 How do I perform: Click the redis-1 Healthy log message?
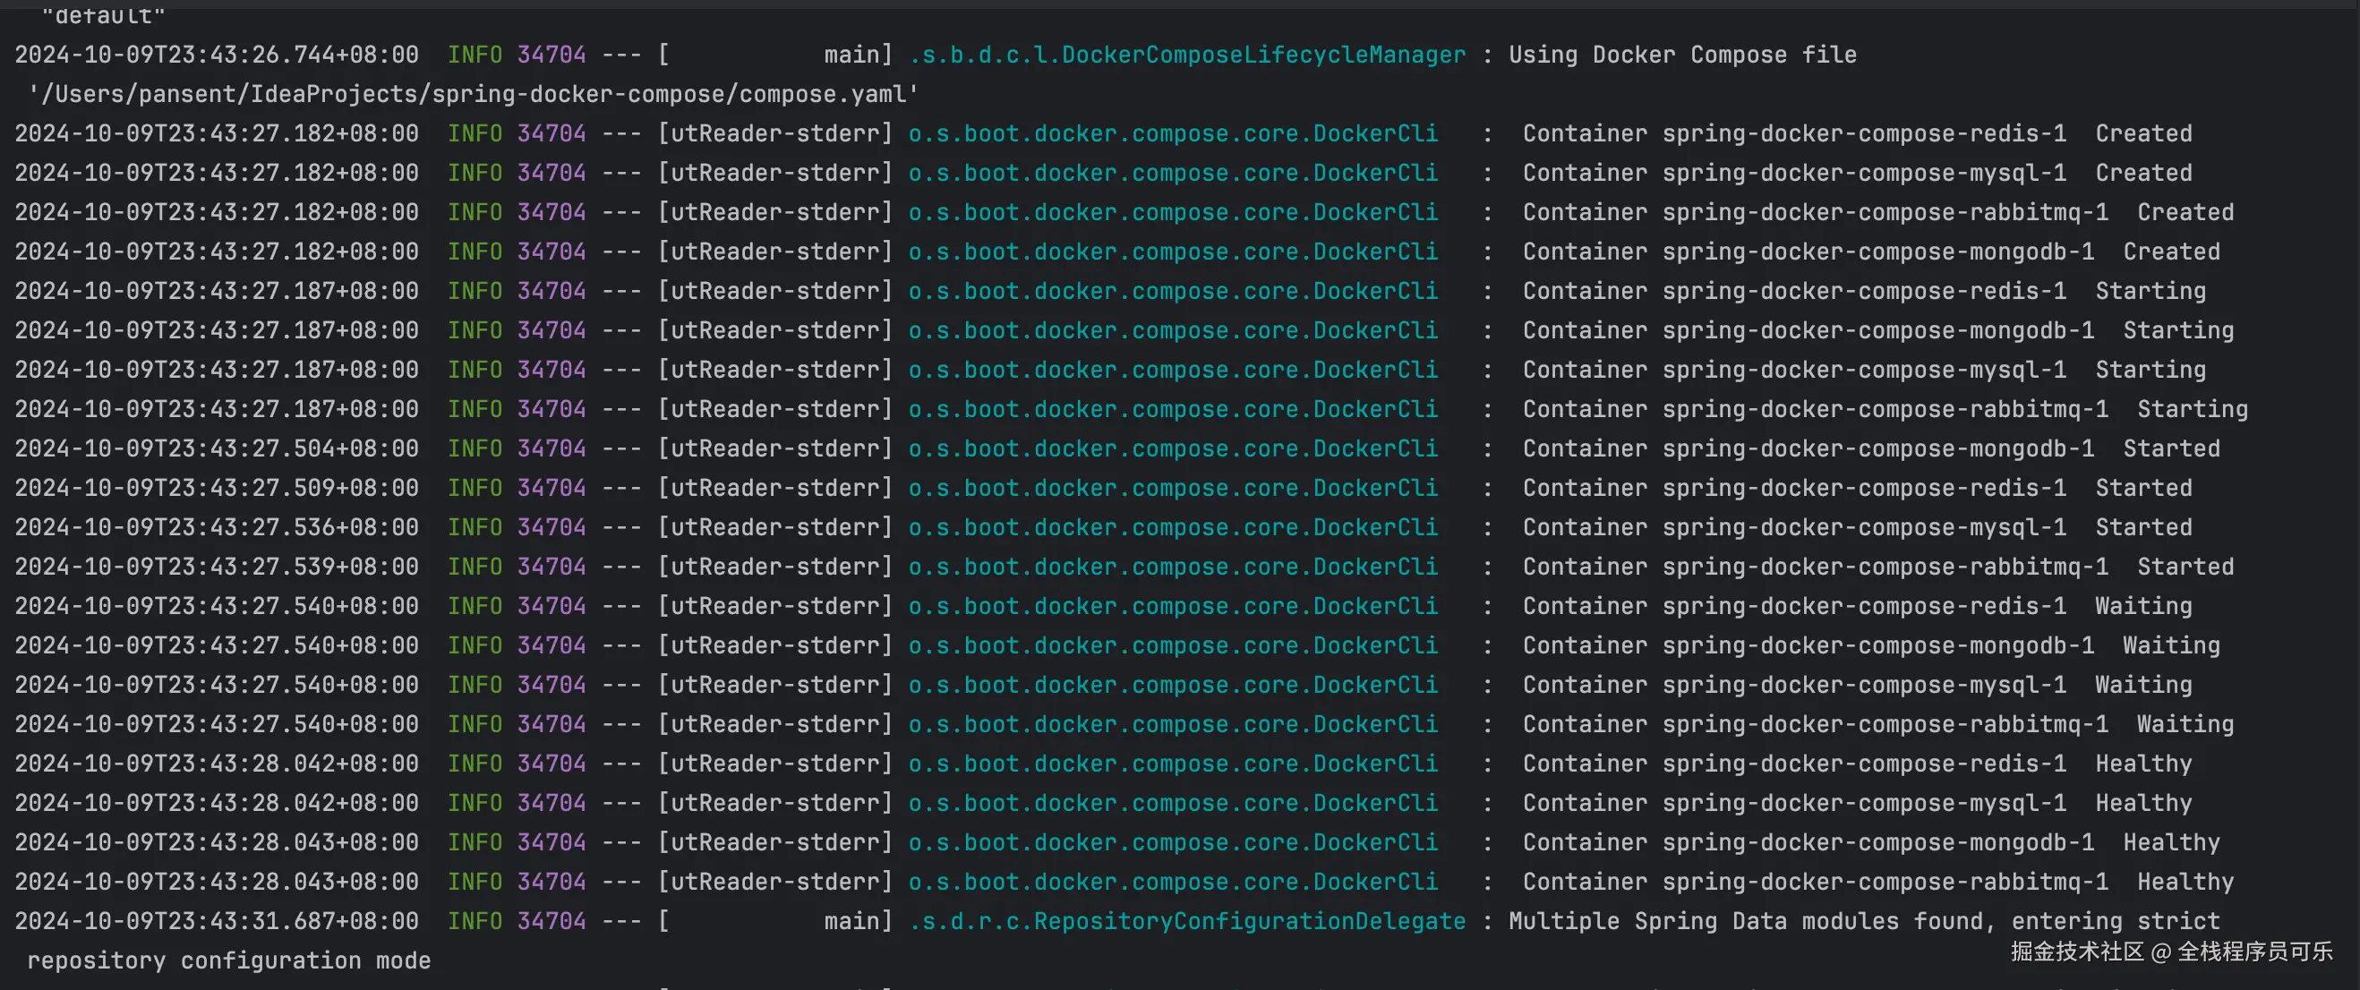tap(1856, 764)
